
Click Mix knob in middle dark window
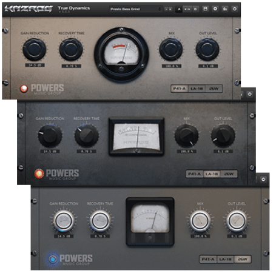pos(186,136)
